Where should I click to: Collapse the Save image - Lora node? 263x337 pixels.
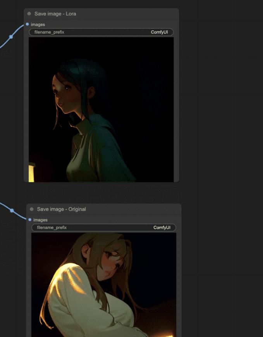pos(29,14)
